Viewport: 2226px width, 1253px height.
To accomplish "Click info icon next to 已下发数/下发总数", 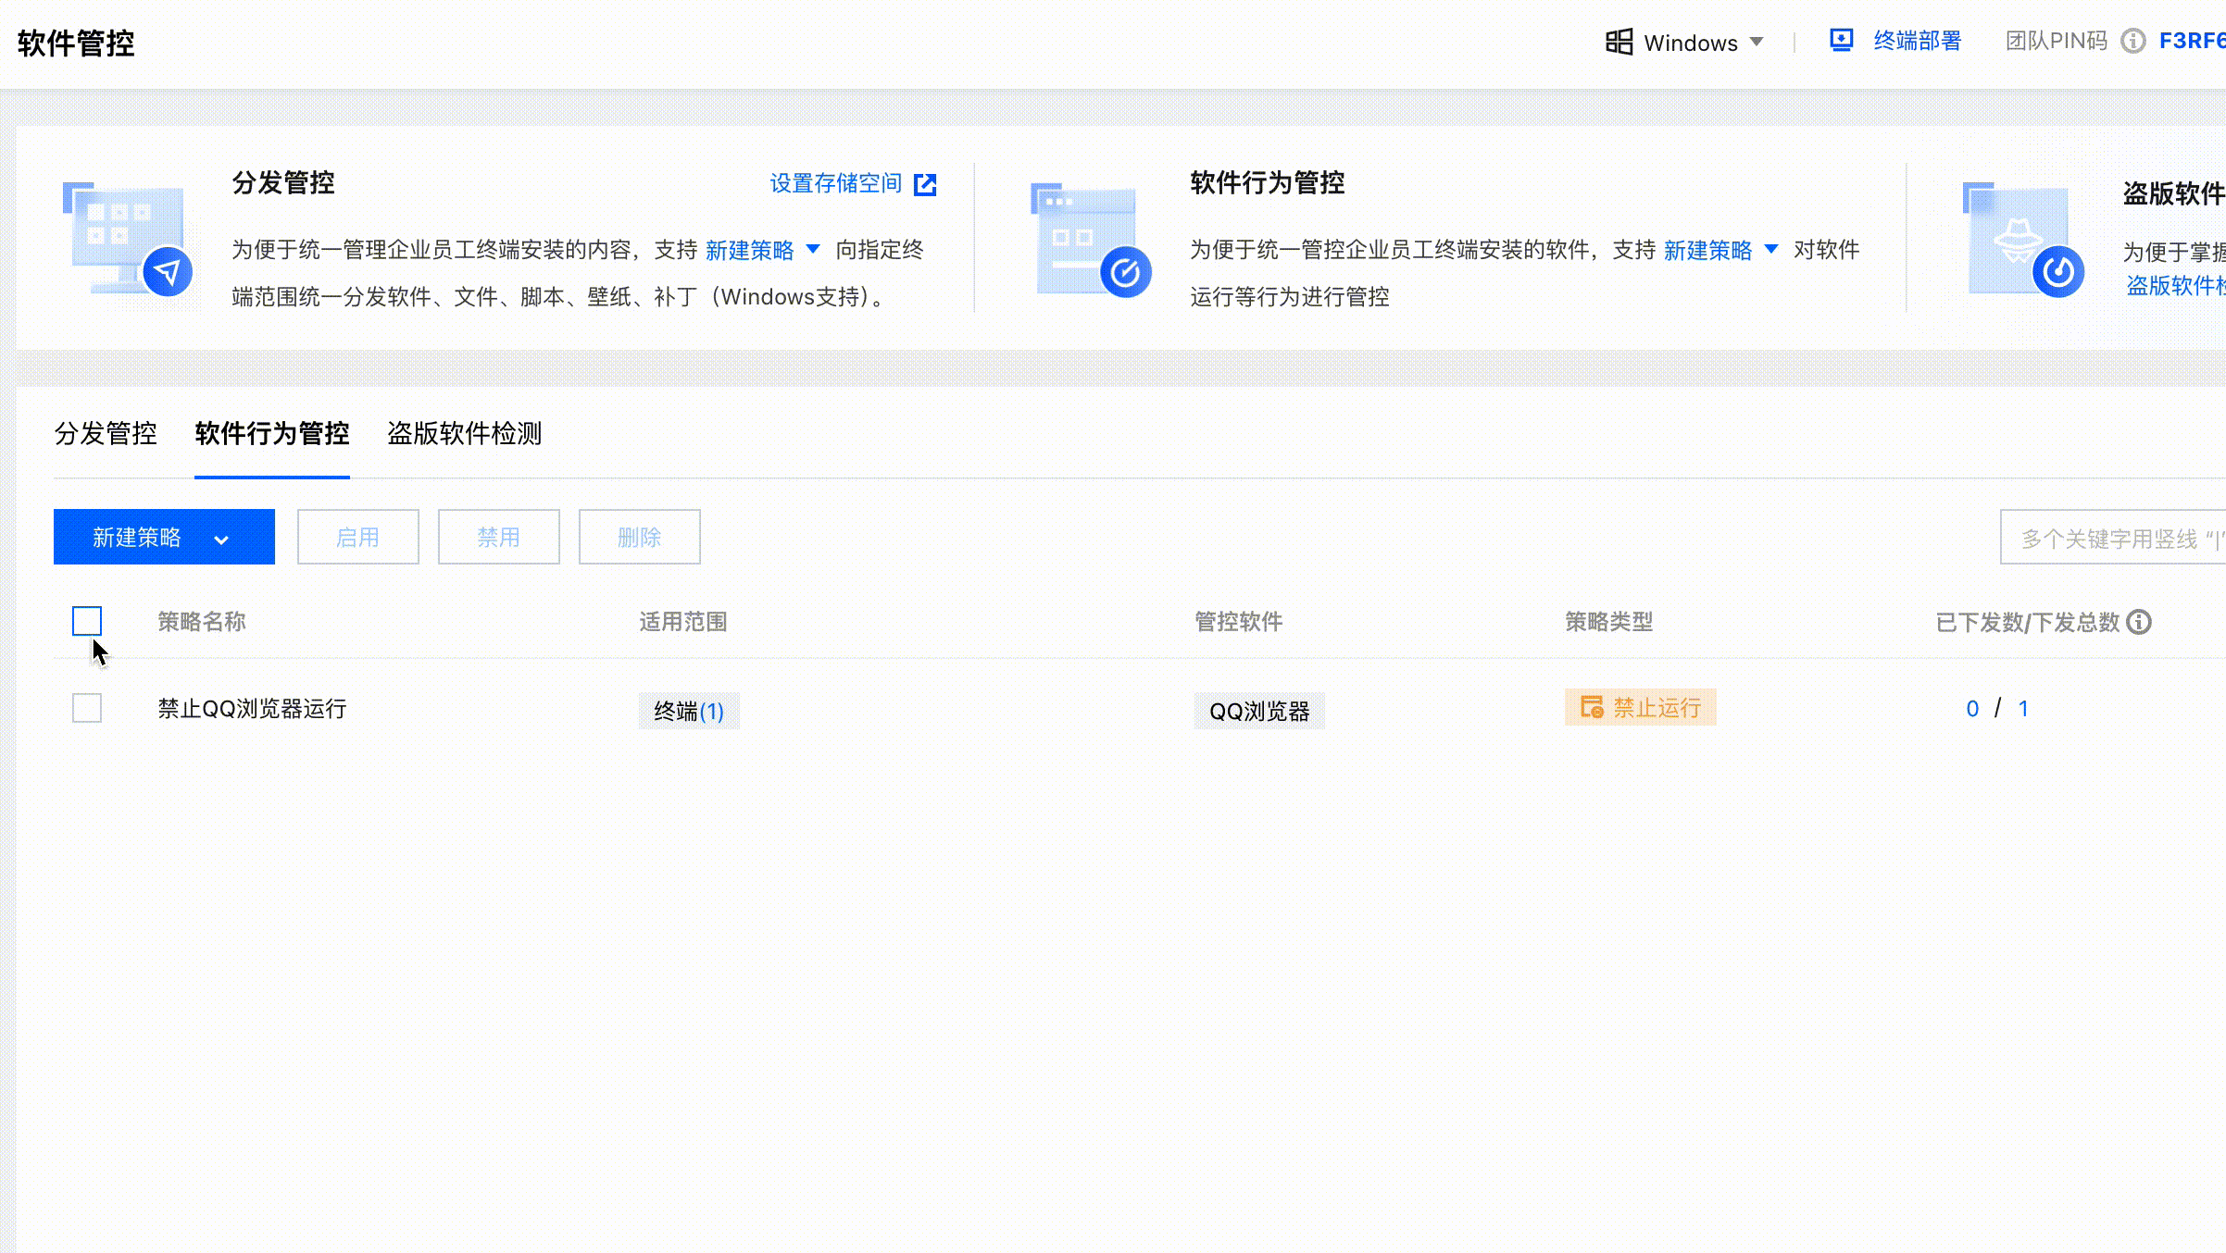I will click(2139, 622).
